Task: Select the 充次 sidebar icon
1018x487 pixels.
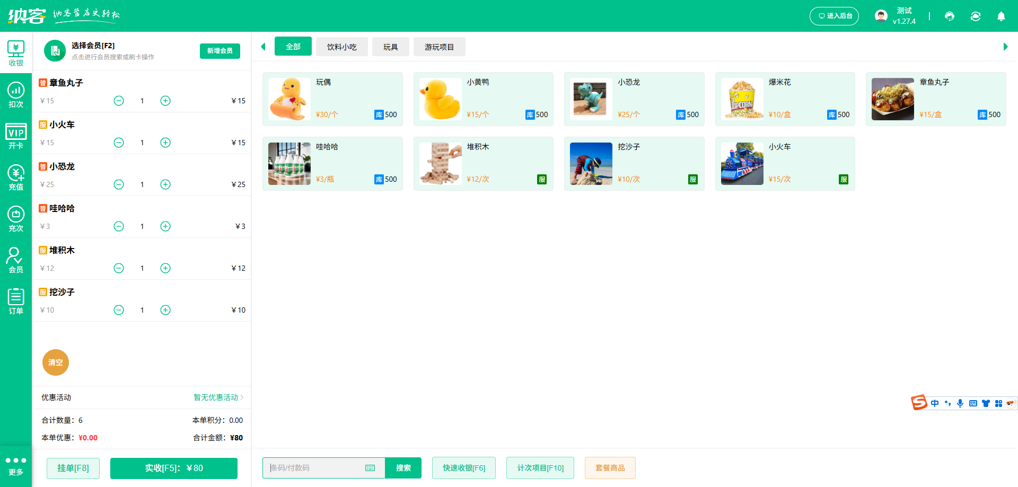Action: click(16, 217)
